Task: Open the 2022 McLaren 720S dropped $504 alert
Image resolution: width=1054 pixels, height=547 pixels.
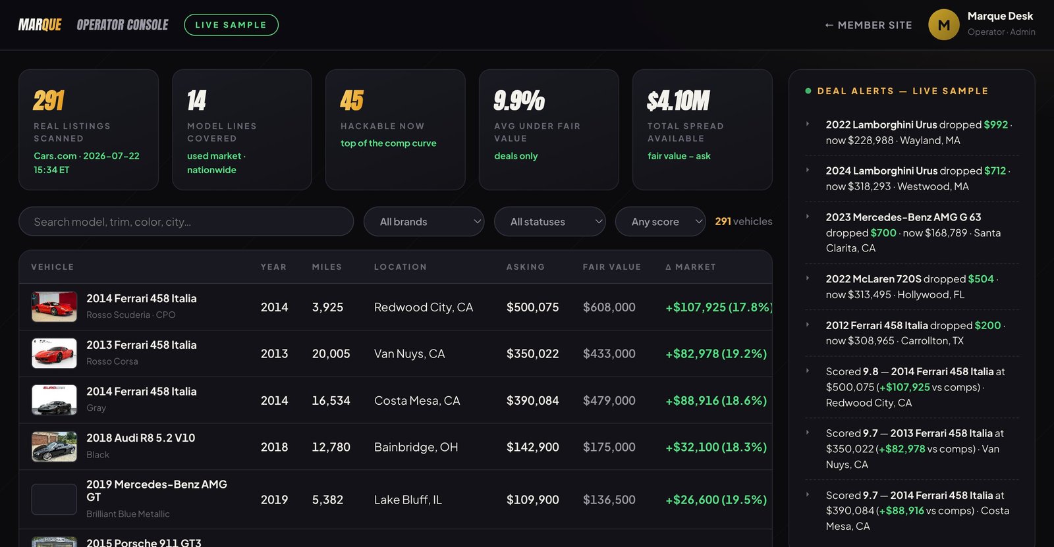Action: point(912,287)
